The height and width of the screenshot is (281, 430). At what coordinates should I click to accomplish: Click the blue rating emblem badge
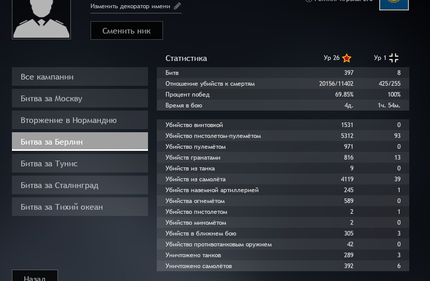pos(394,4)
